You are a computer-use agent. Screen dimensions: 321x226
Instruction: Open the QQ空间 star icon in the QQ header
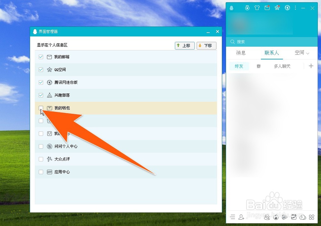pyautogui.click(x=277, y=8)
